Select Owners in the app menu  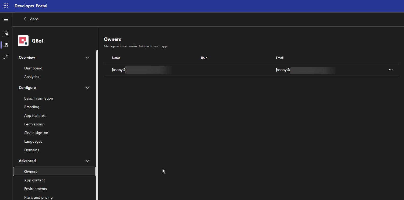pos(31,171)
